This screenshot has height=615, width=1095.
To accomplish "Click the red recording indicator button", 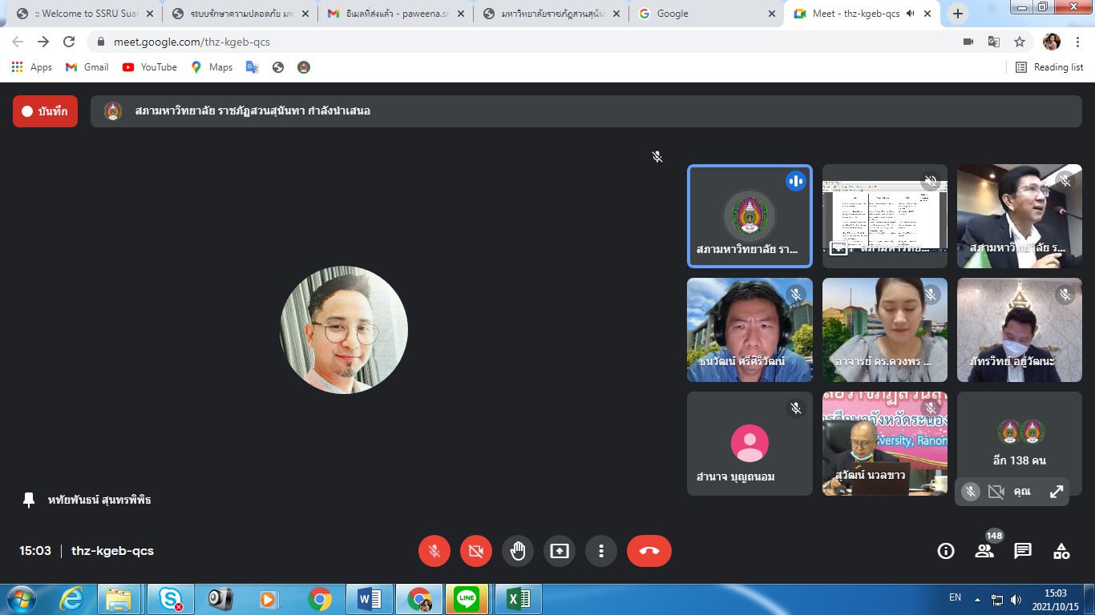I will (45, 111).
